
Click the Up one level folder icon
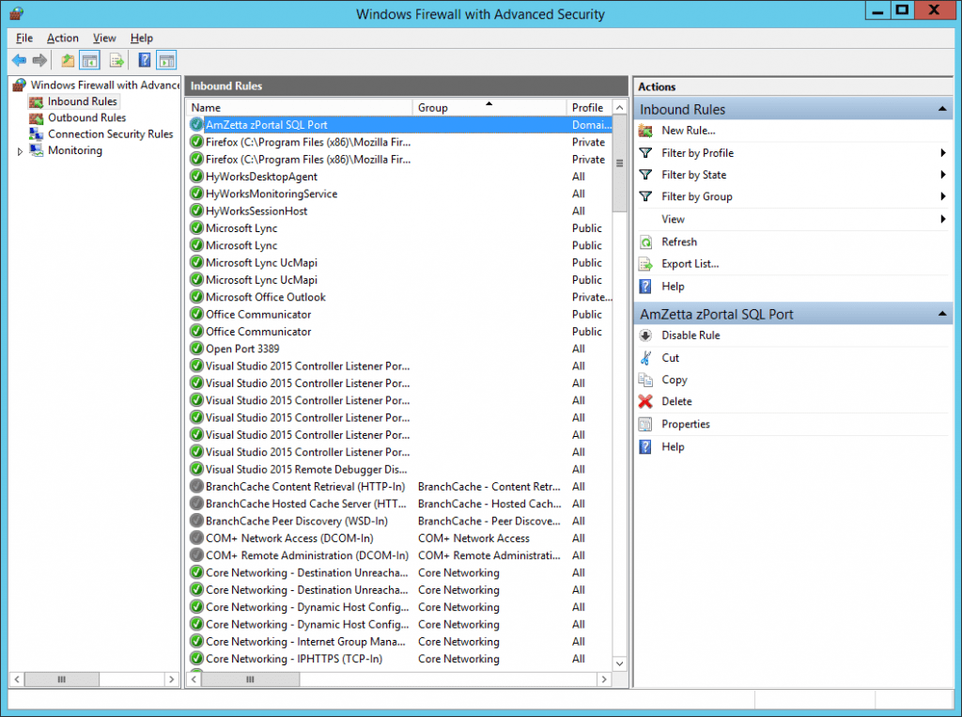coord(68,60)
